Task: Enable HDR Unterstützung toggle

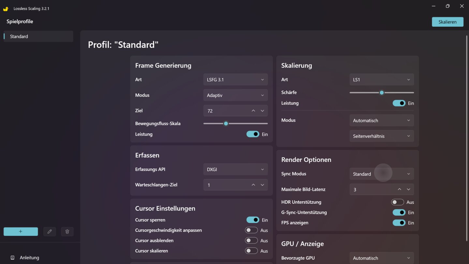Action: coord(397,202)
